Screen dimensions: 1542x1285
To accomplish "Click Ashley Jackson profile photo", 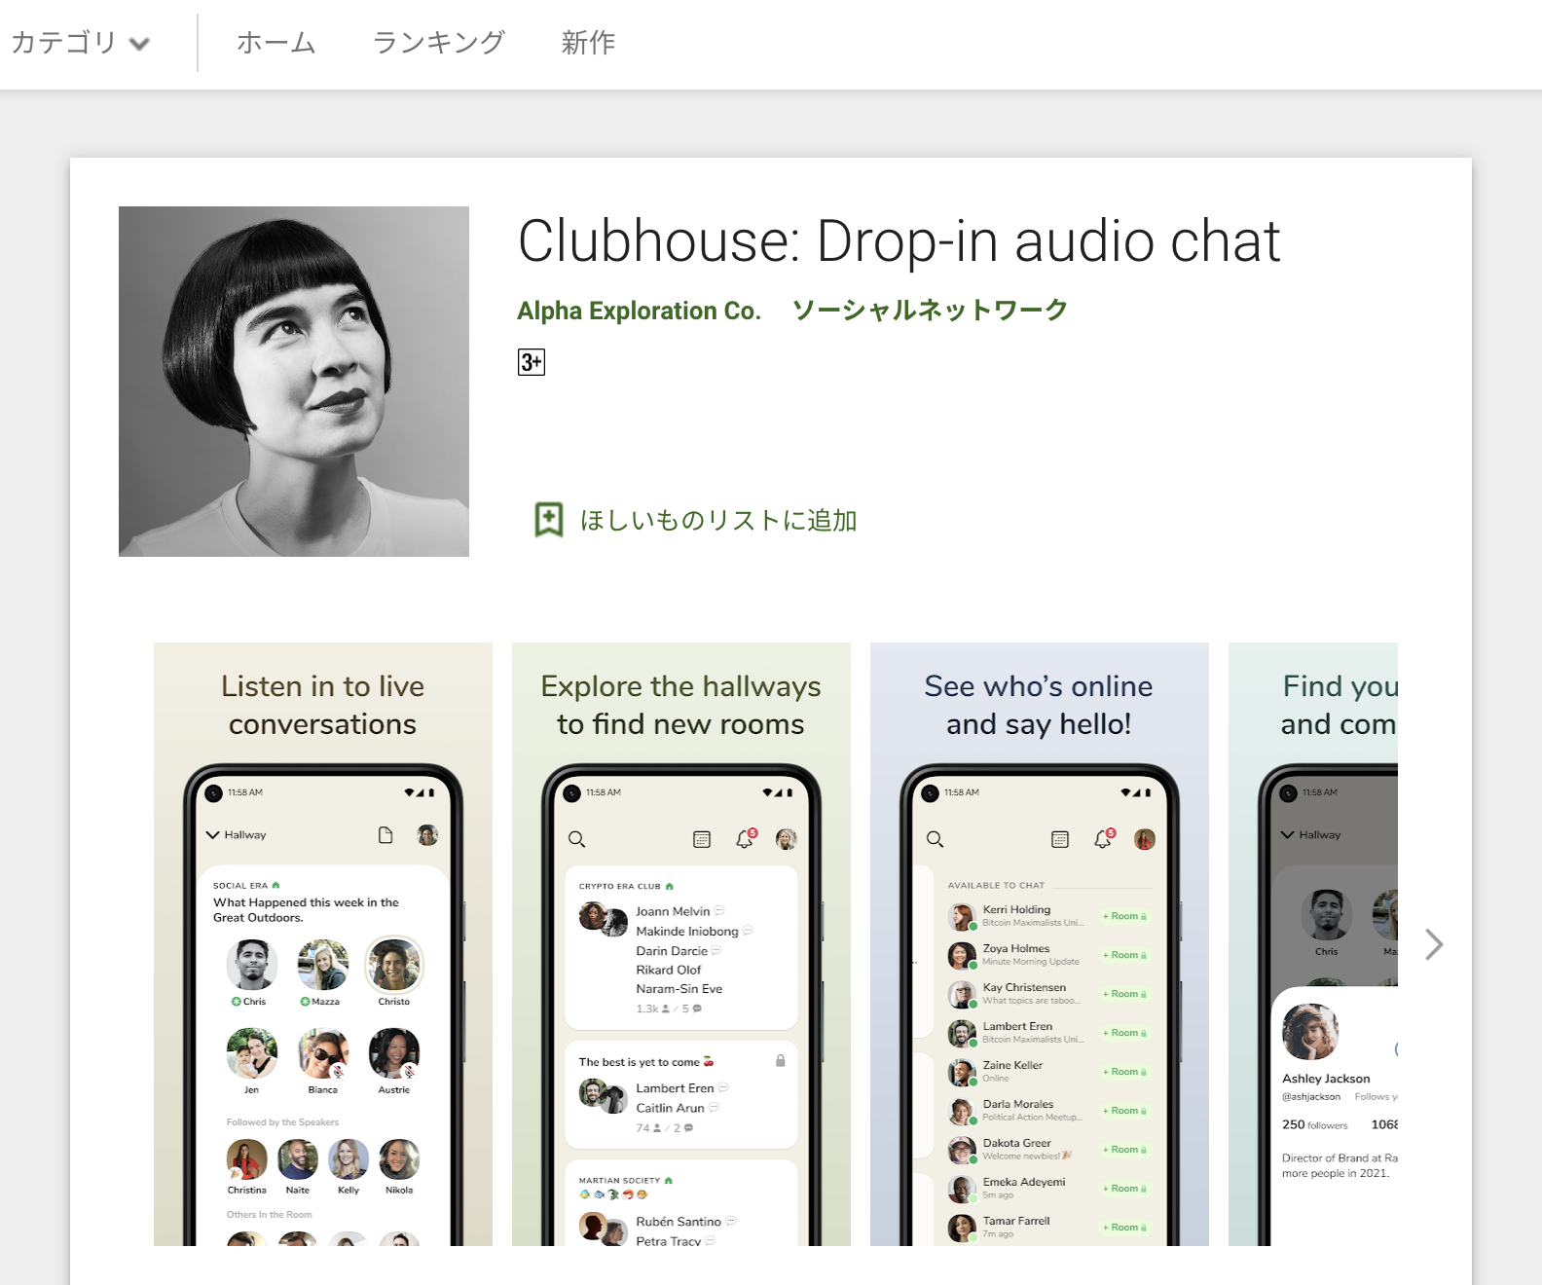I will (1310, 1032).
